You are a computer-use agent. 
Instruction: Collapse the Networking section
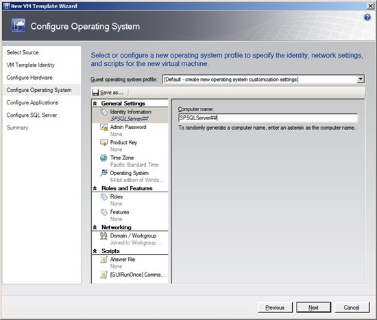click(x=95, y=227)
